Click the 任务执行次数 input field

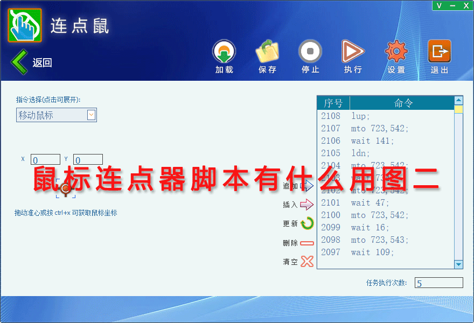click(x=438, y=283)
